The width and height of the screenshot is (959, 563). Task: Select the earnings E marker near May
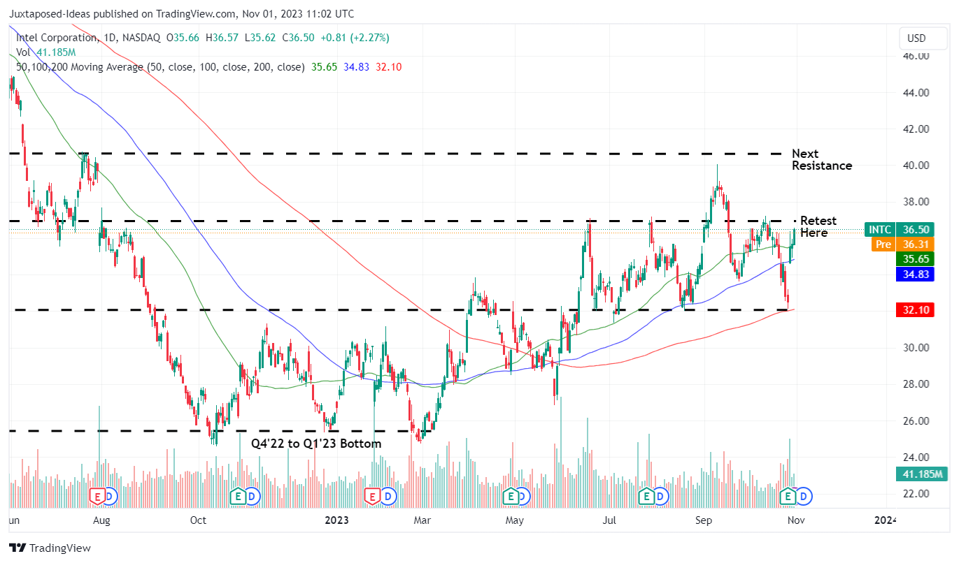(x=511, y=497)
